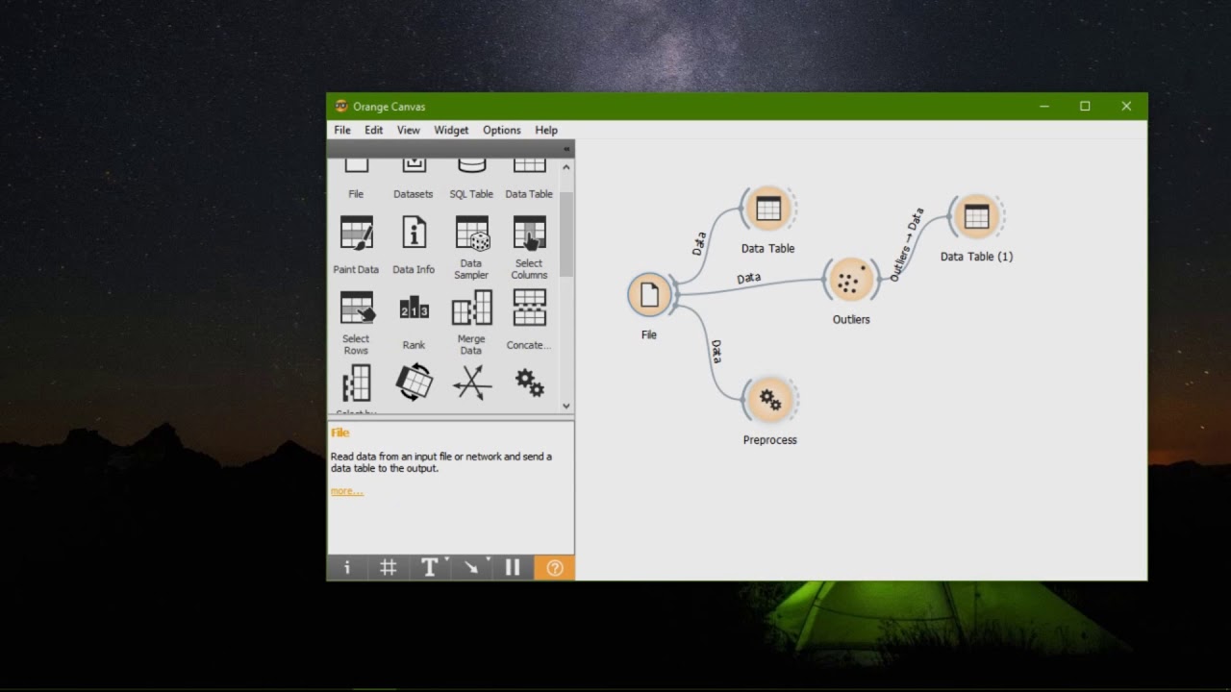Click the Preprocess gears icon in the toolbox
1231x692 pixels.
point(529,383)
